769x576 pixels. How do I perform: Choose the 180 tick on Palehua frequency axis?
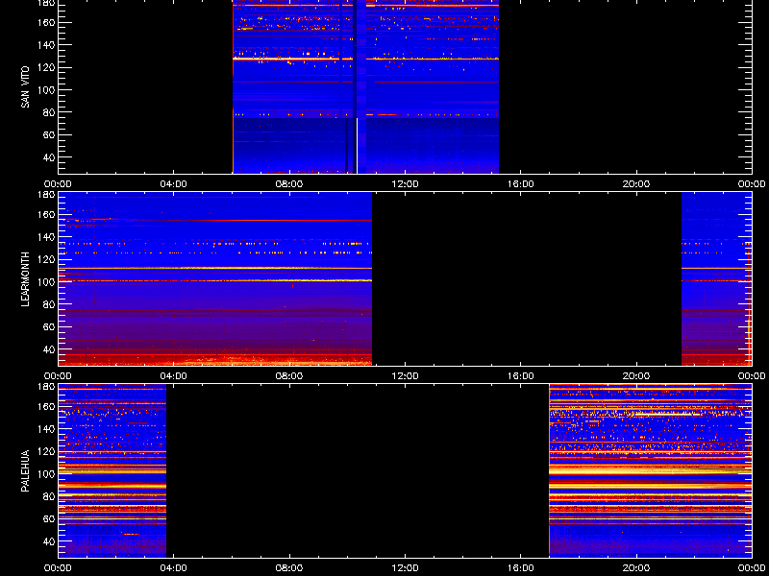click(46, 386)
